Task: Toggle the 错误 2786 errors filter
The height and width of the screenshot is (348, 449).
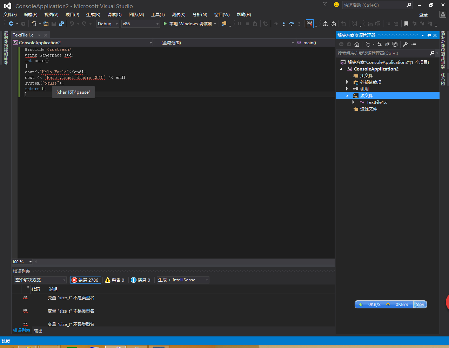Action: pyautogui.click(x=85, y=280)
